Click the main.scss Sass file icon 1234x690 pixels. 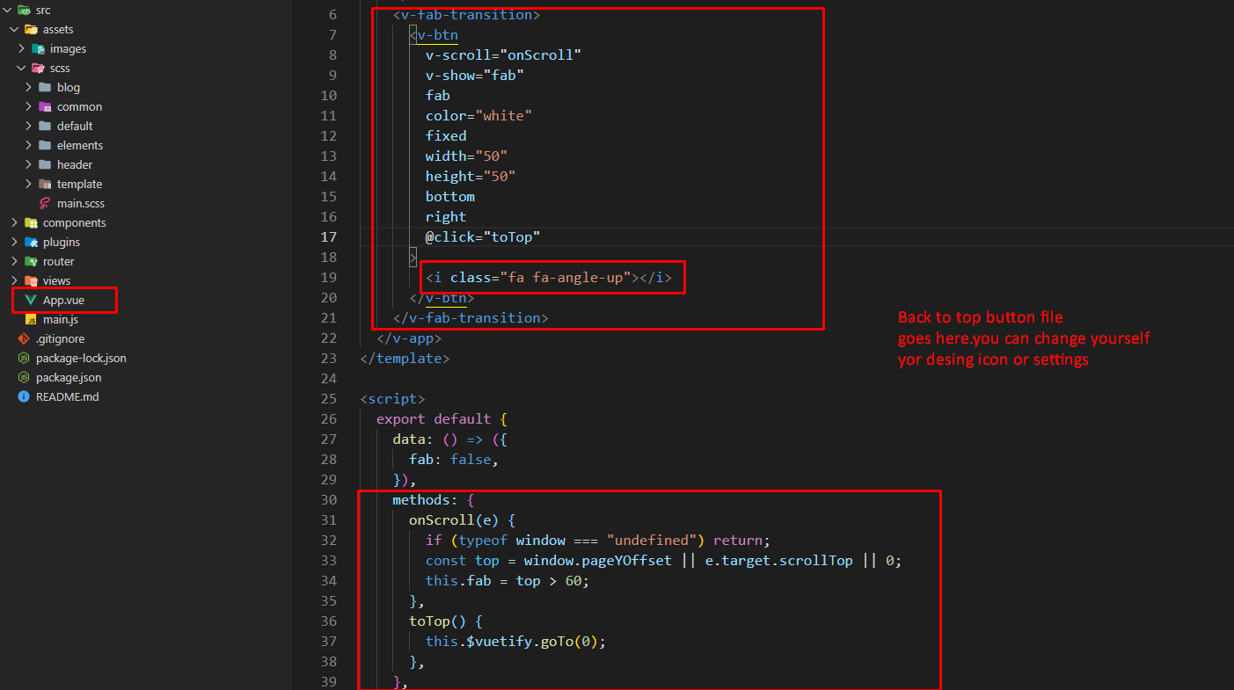click(x=45, y=204)
